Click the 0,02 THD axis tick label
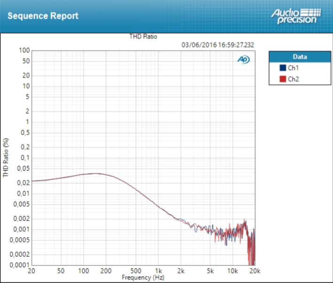The image size is (333, 283). pos(23,183)
